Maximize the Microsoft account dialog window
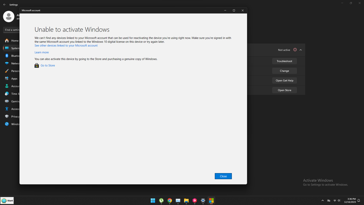 pos(234,11)
